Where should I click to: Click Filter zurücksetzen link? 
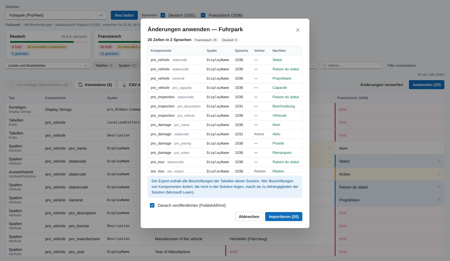pyautogui.click(x=401, y=66)
